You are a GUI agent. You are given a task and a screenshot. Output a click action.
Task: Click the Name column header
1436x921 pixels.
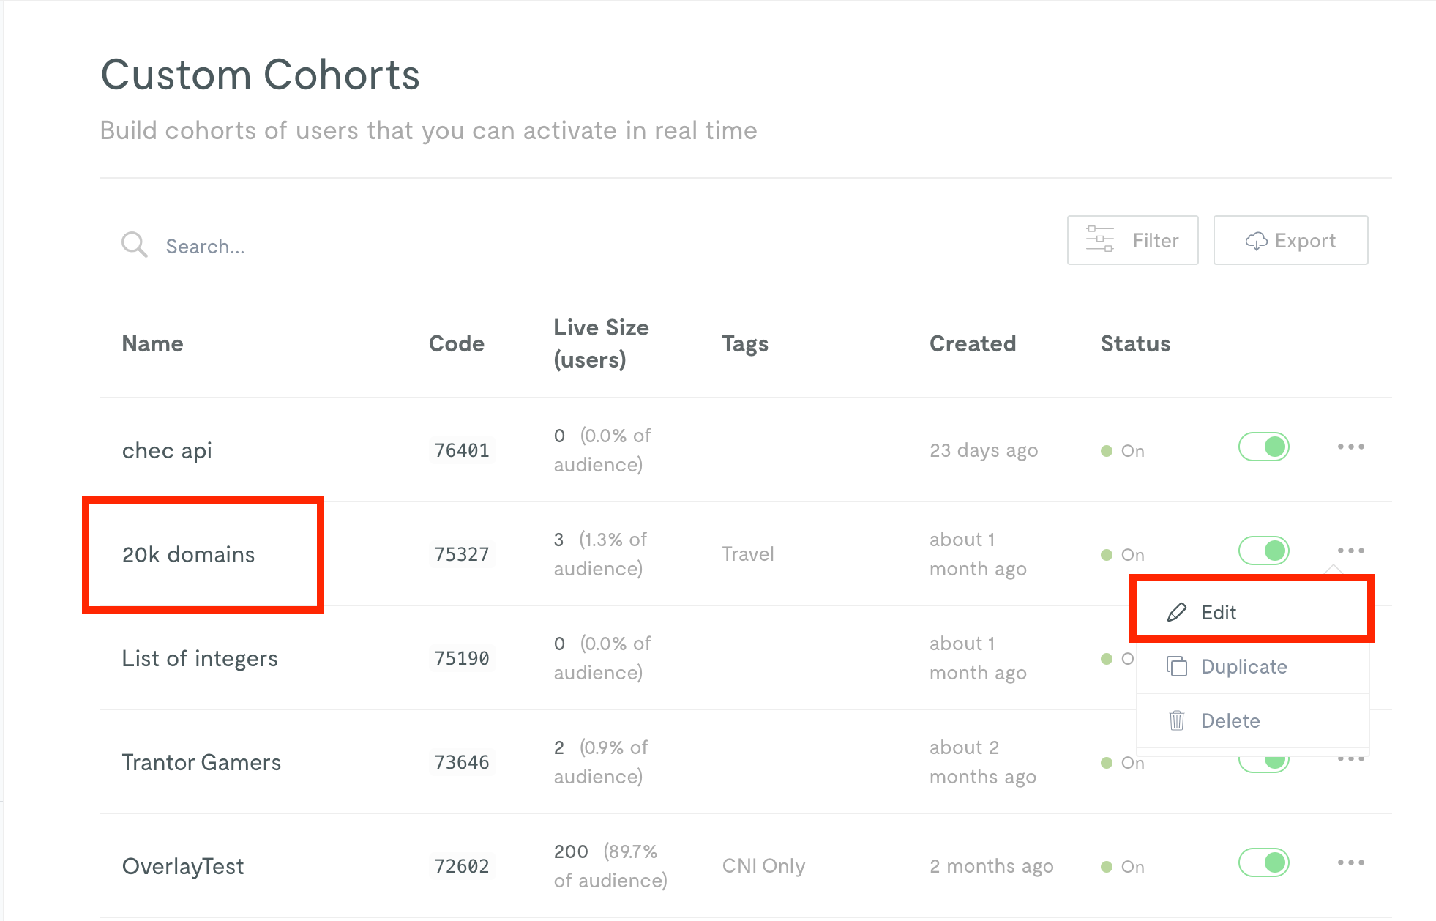152,343
